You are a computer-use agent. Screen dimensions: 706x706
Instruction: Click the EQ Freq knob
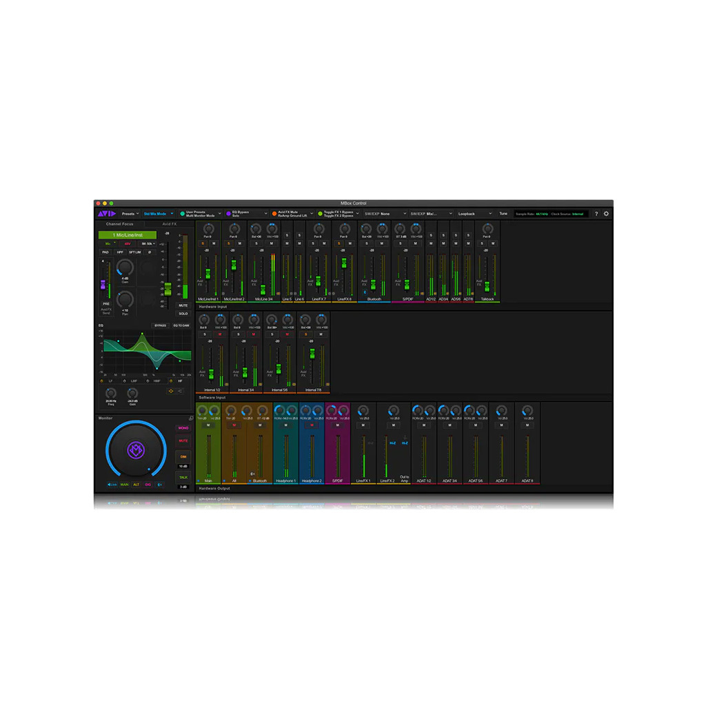(x=111, y=393)
